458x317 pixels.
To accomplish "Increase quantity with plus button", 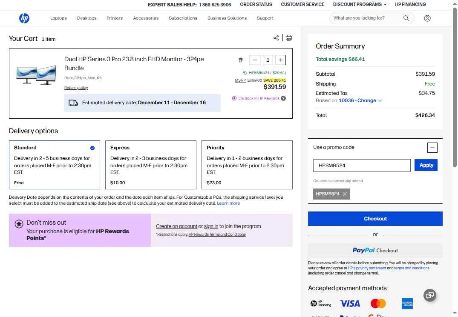I will (280, 60).
